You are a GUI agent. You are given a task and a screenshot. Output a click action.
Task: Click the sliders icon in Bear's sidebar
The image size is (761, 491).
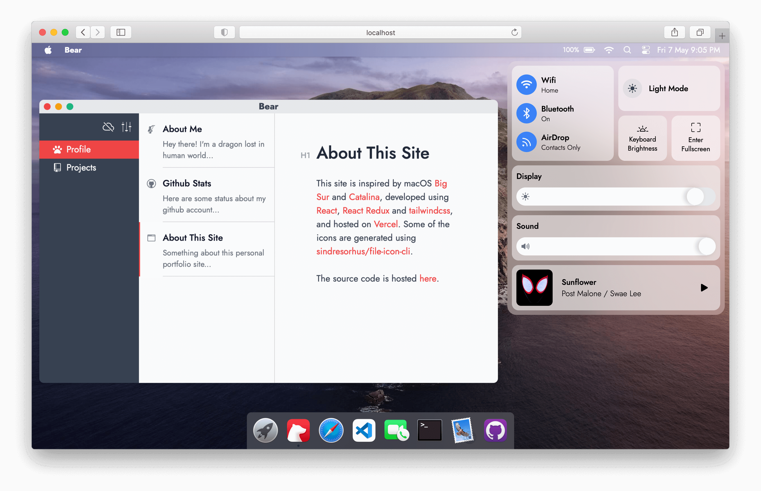(x=126, y=127)
